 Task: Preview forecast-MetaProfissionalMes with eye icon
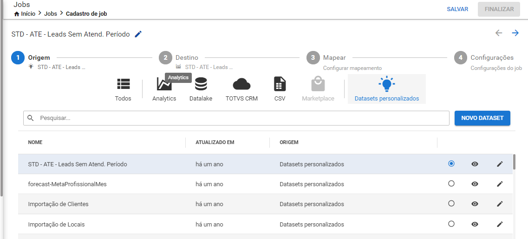coord(475,184)
